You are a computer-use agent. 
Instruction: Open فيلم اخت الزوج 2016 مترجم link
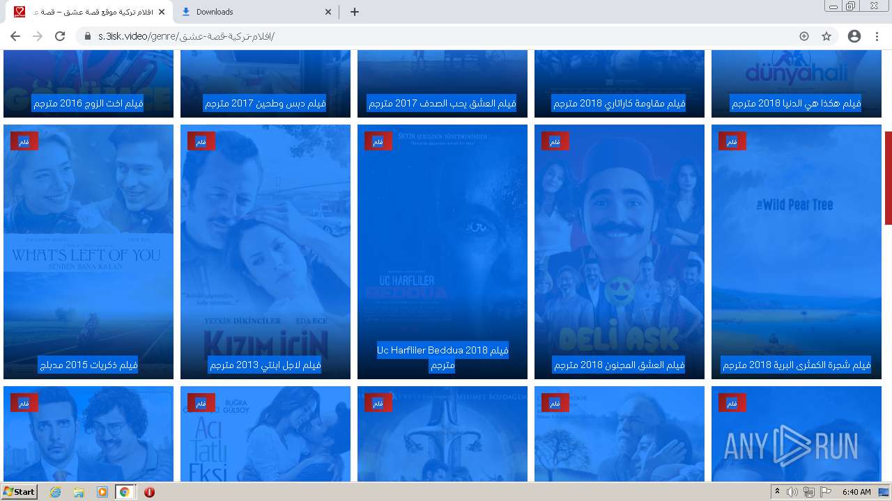(x=89, y=104)
